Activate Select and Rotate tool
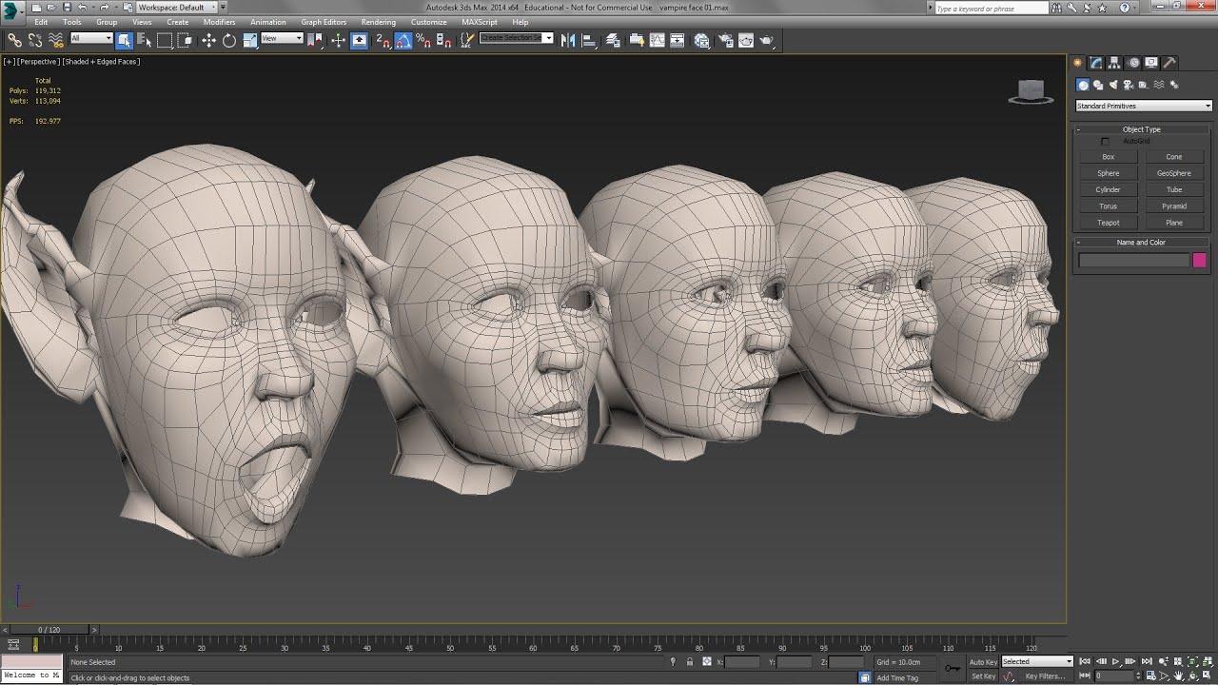 (229, 40)
